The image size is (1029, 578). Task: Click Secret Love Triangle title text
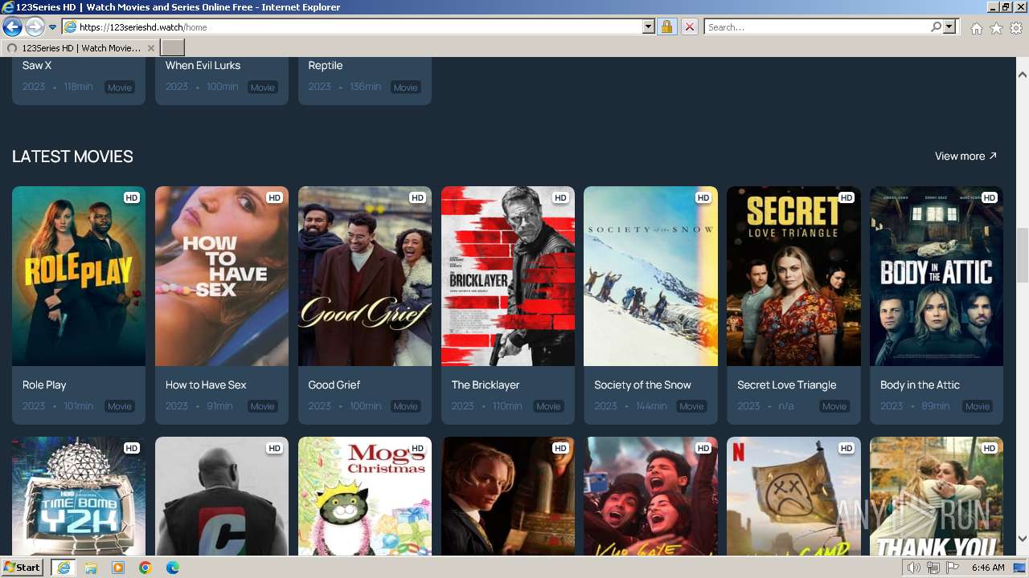click(787, 385)
